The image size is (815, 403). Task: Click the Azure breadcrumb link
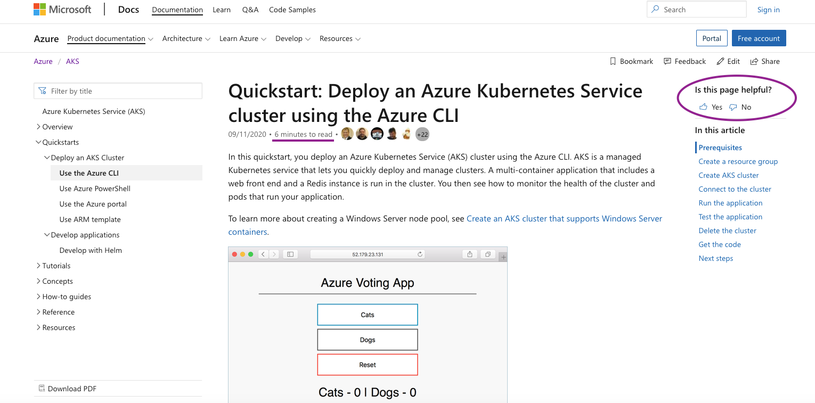[x=43, y=61]
